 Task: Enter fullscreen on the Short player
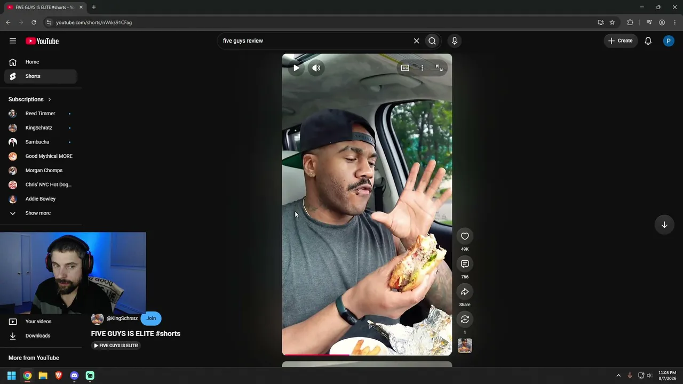[439, 68]
